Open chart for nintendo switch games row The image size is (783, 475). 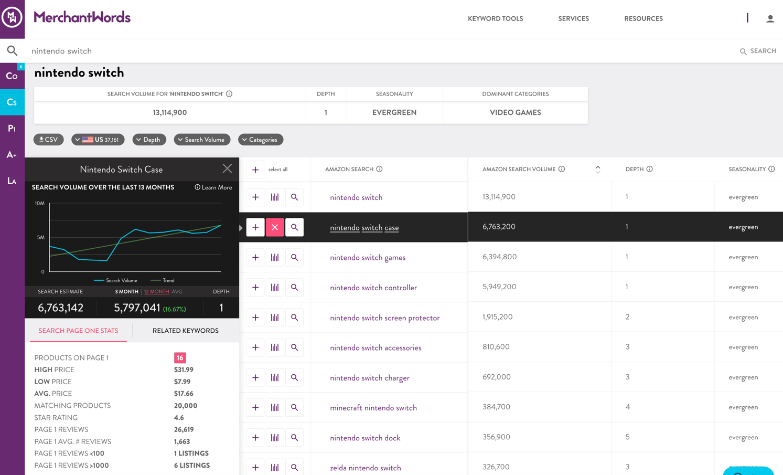[x=275, y=258]
